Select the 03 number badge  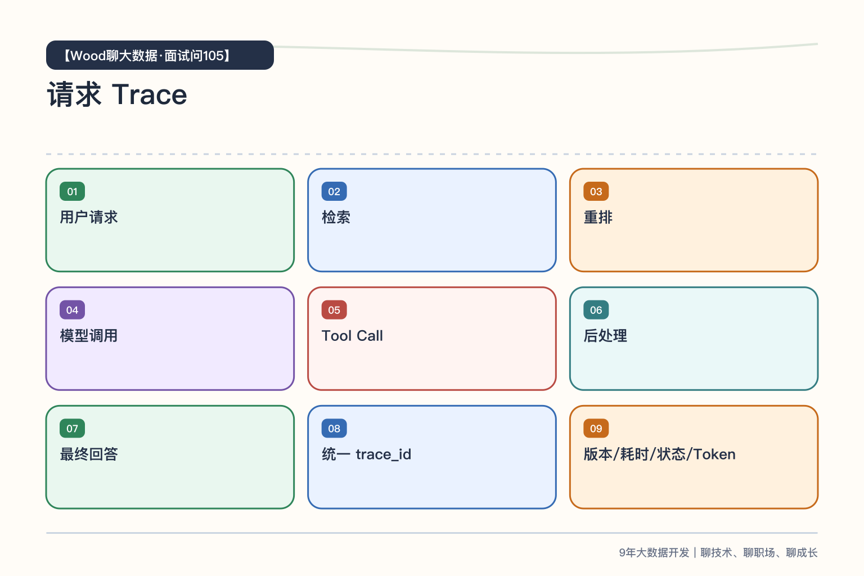coord(596,191)
